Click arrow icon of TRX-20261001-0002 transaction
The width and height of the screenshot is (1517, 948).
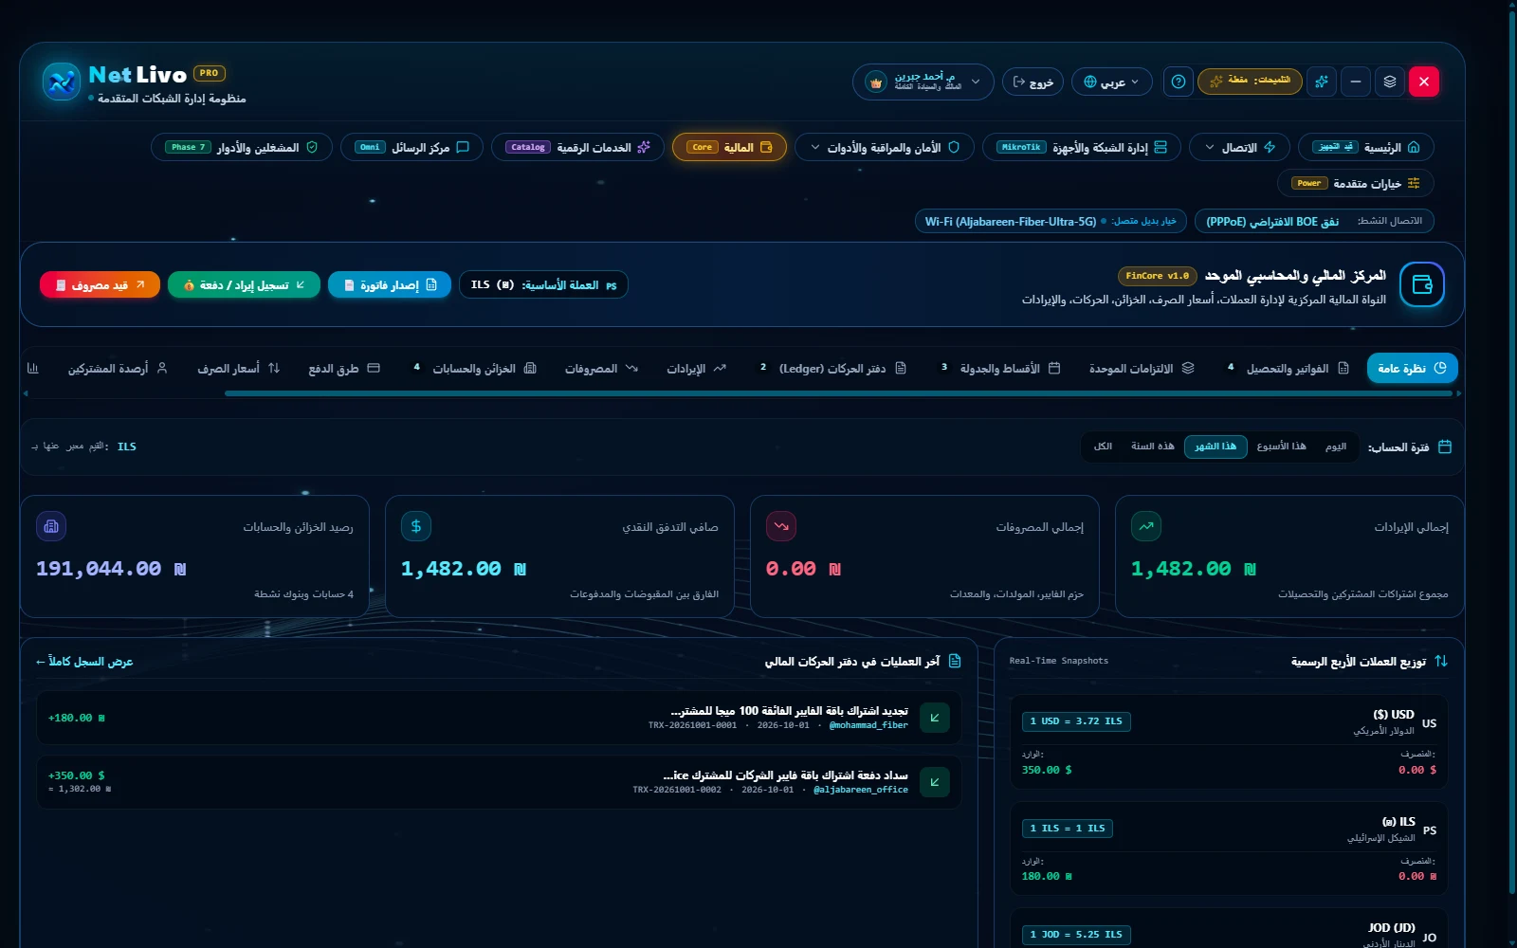click(x=935, y=782)
